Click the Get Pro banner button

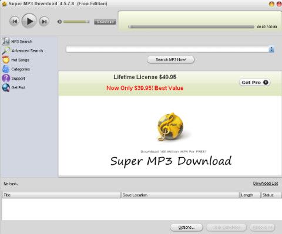(254, 82)
